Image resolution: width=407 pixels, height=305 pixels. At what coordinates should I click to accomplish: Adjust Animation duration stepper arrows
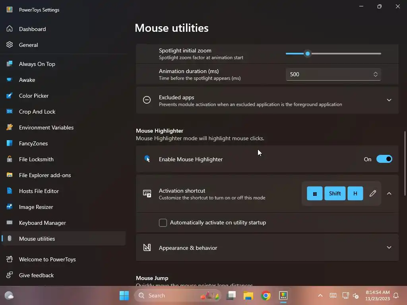click(375, 74)
